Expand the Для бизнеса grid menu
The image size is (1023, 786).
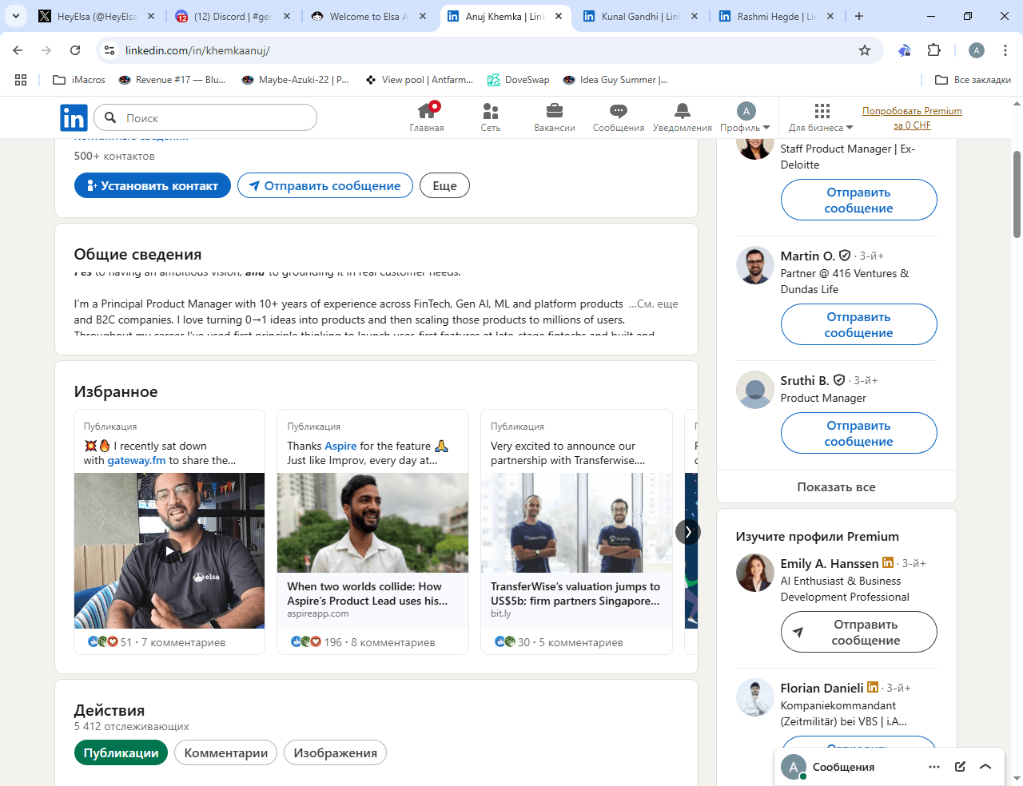[x=821, y=117]
